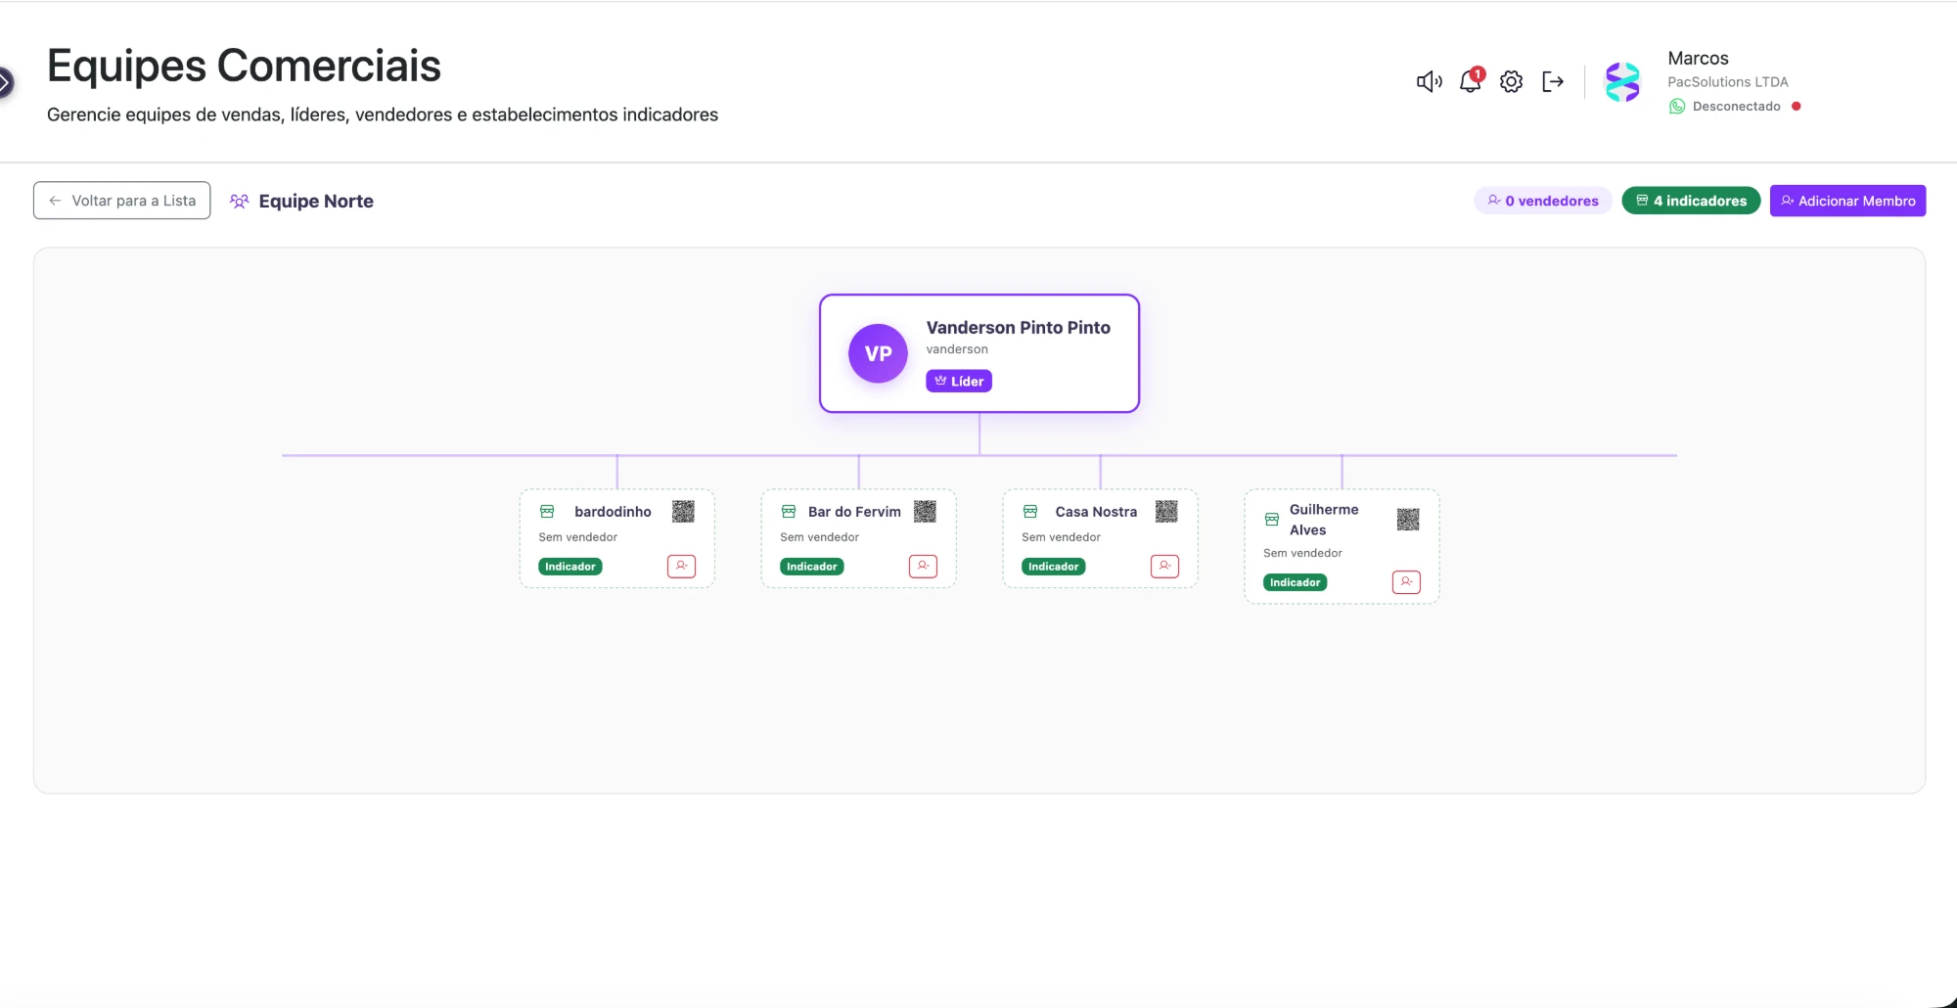Viewport: 1957px width, 1008px height.
Task: Mute sounds with the speaker icon
Action: pyautogui.click(x=1429, y=81)
